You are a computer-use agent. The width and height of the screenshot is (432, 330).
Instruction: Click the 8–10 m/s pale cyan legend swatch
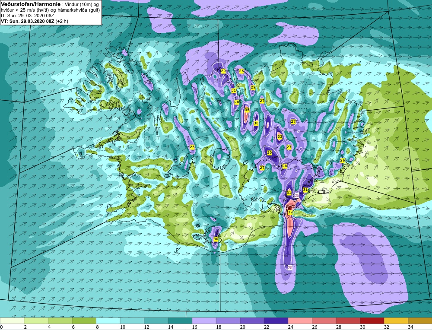coord(108,320)
